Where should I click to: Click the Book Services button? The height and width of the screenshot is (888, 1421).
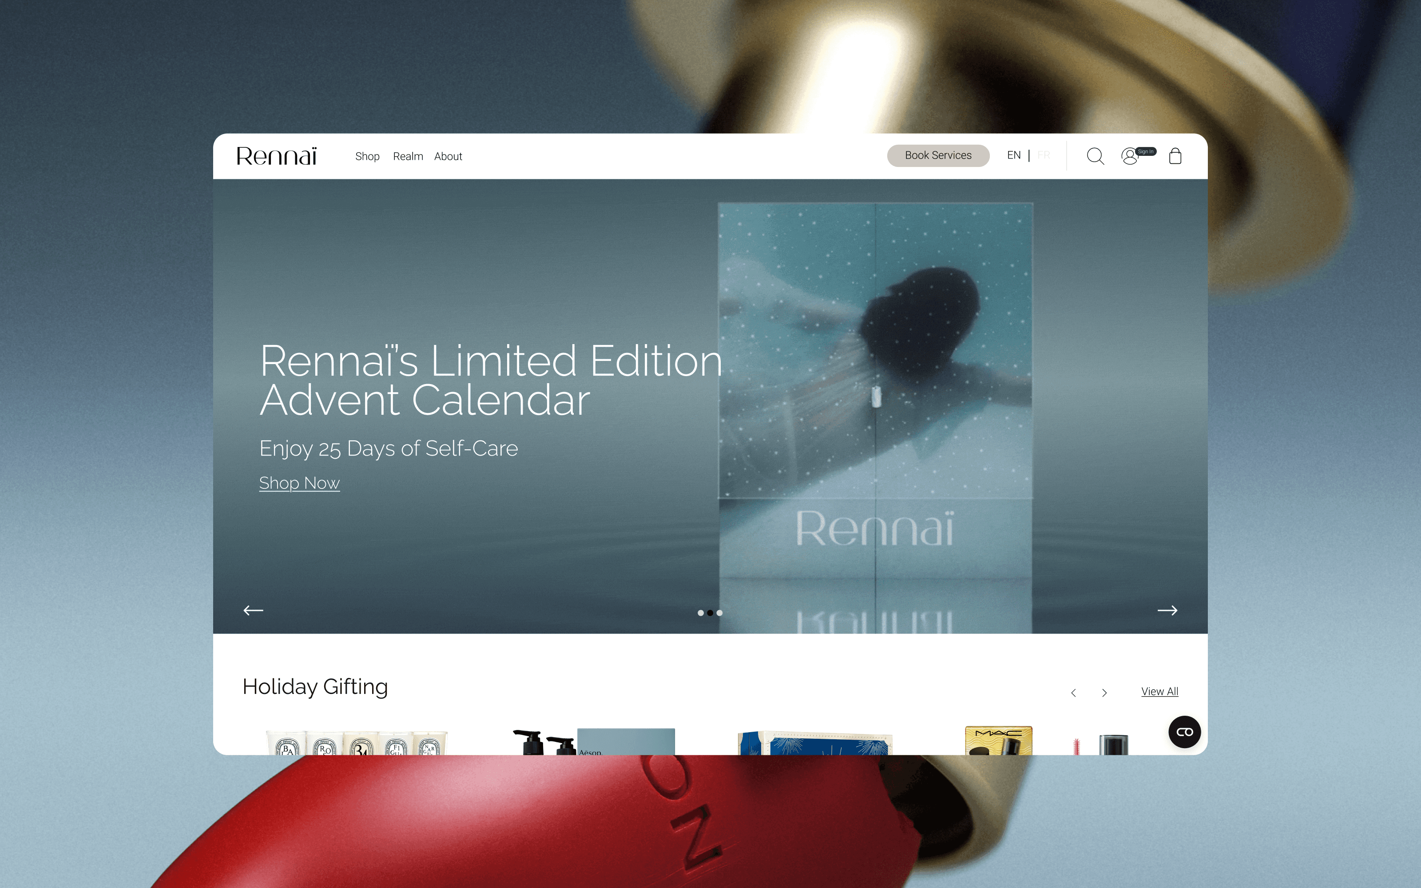click(x=938, y=156)
